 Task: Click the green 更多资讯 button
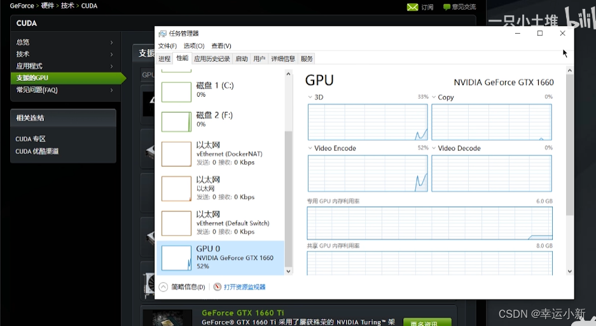427,322
